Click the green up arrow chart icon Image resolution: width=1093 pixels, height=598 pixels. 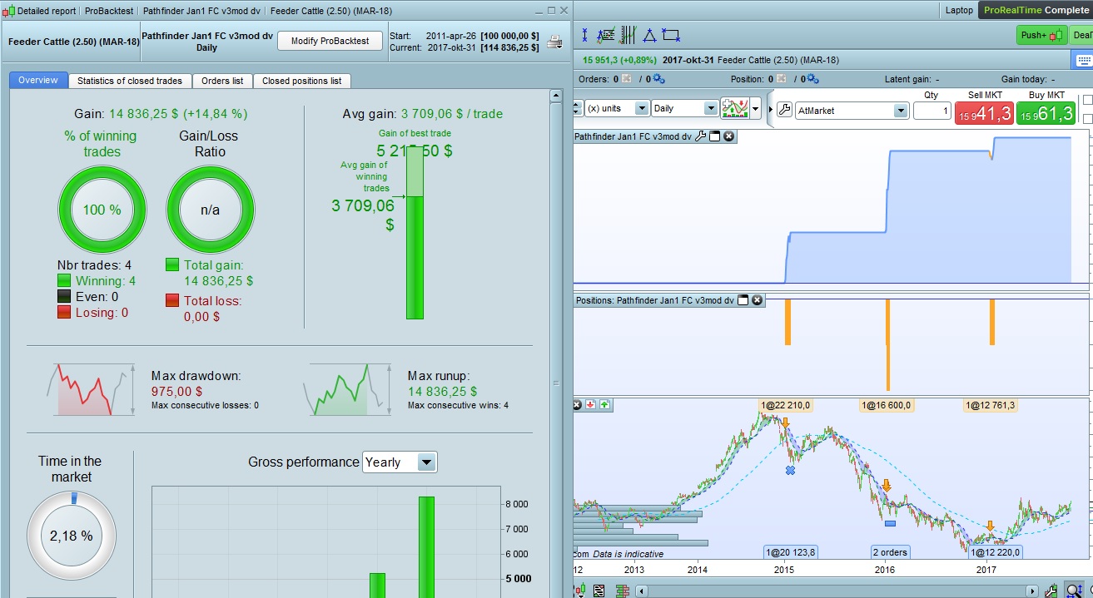[604, 405]
